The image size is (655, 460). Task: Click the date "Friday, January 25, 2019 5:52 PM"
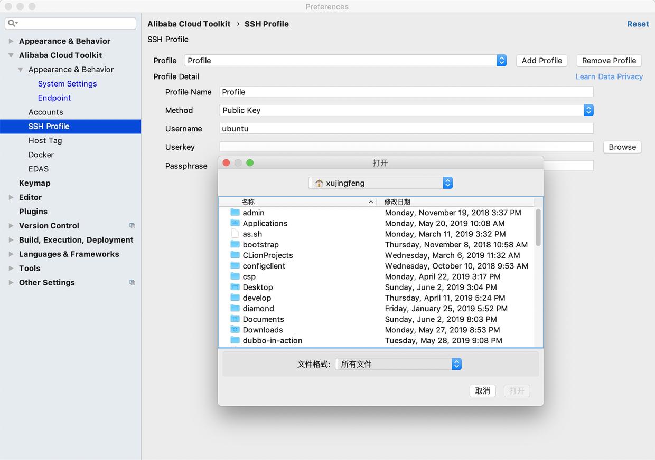pos(446,309)
